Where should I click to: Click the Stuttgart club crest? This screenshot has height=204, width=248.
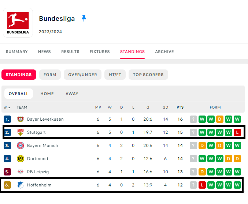click(20, 132)
